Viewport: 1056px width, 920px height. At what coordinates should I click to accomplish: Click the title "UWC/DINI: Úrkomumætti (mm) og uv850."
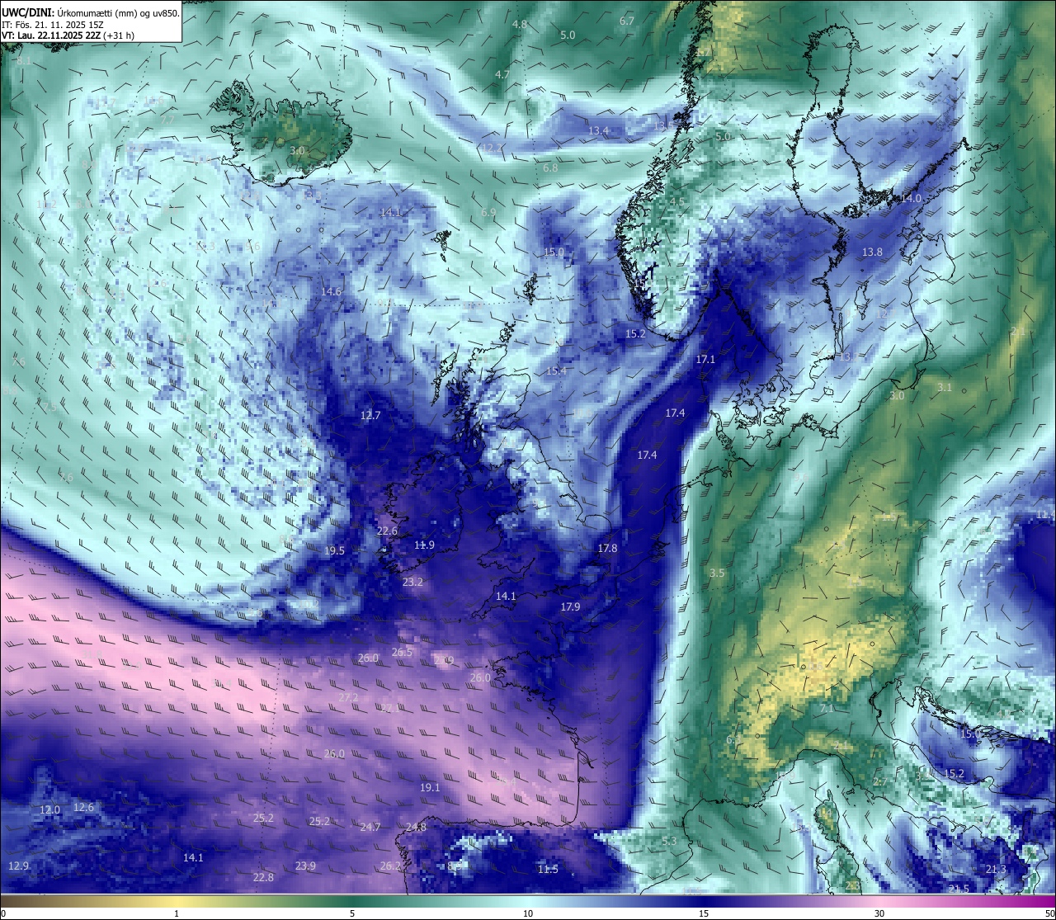90,12
